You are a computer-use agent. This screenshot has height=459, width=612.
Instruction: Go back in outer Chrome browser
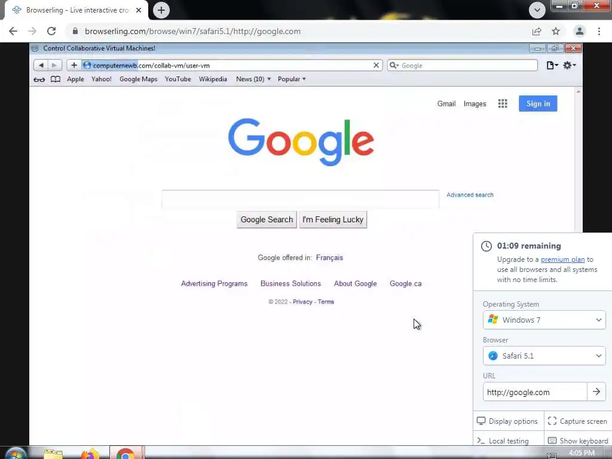point(13,31)
